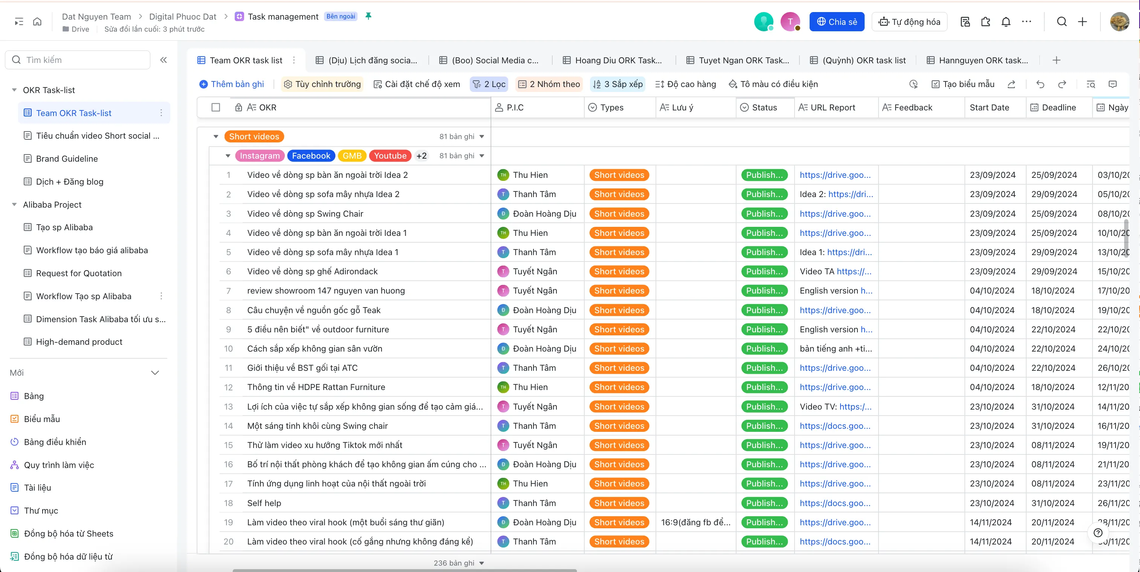Toggle the select-all checkbox in the header row

tap(215, 107)
